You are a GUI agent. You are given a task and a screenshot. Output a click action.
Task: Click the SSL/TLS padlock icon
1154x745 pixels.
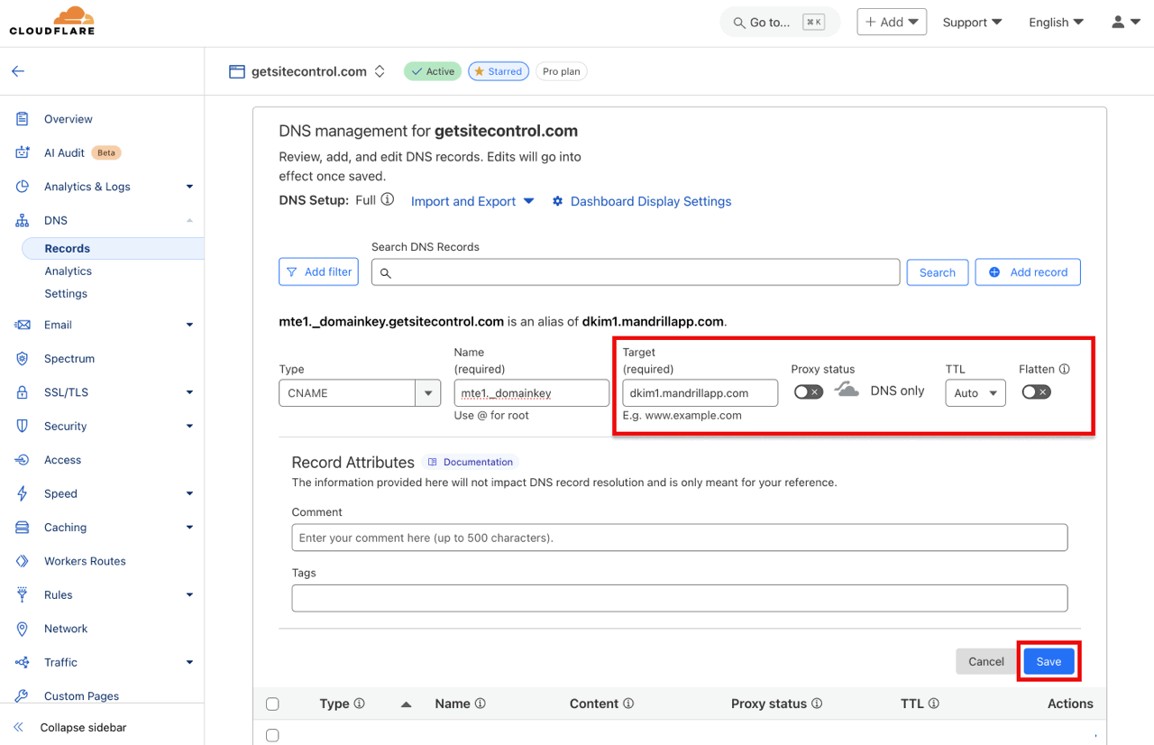click(23, 391)
